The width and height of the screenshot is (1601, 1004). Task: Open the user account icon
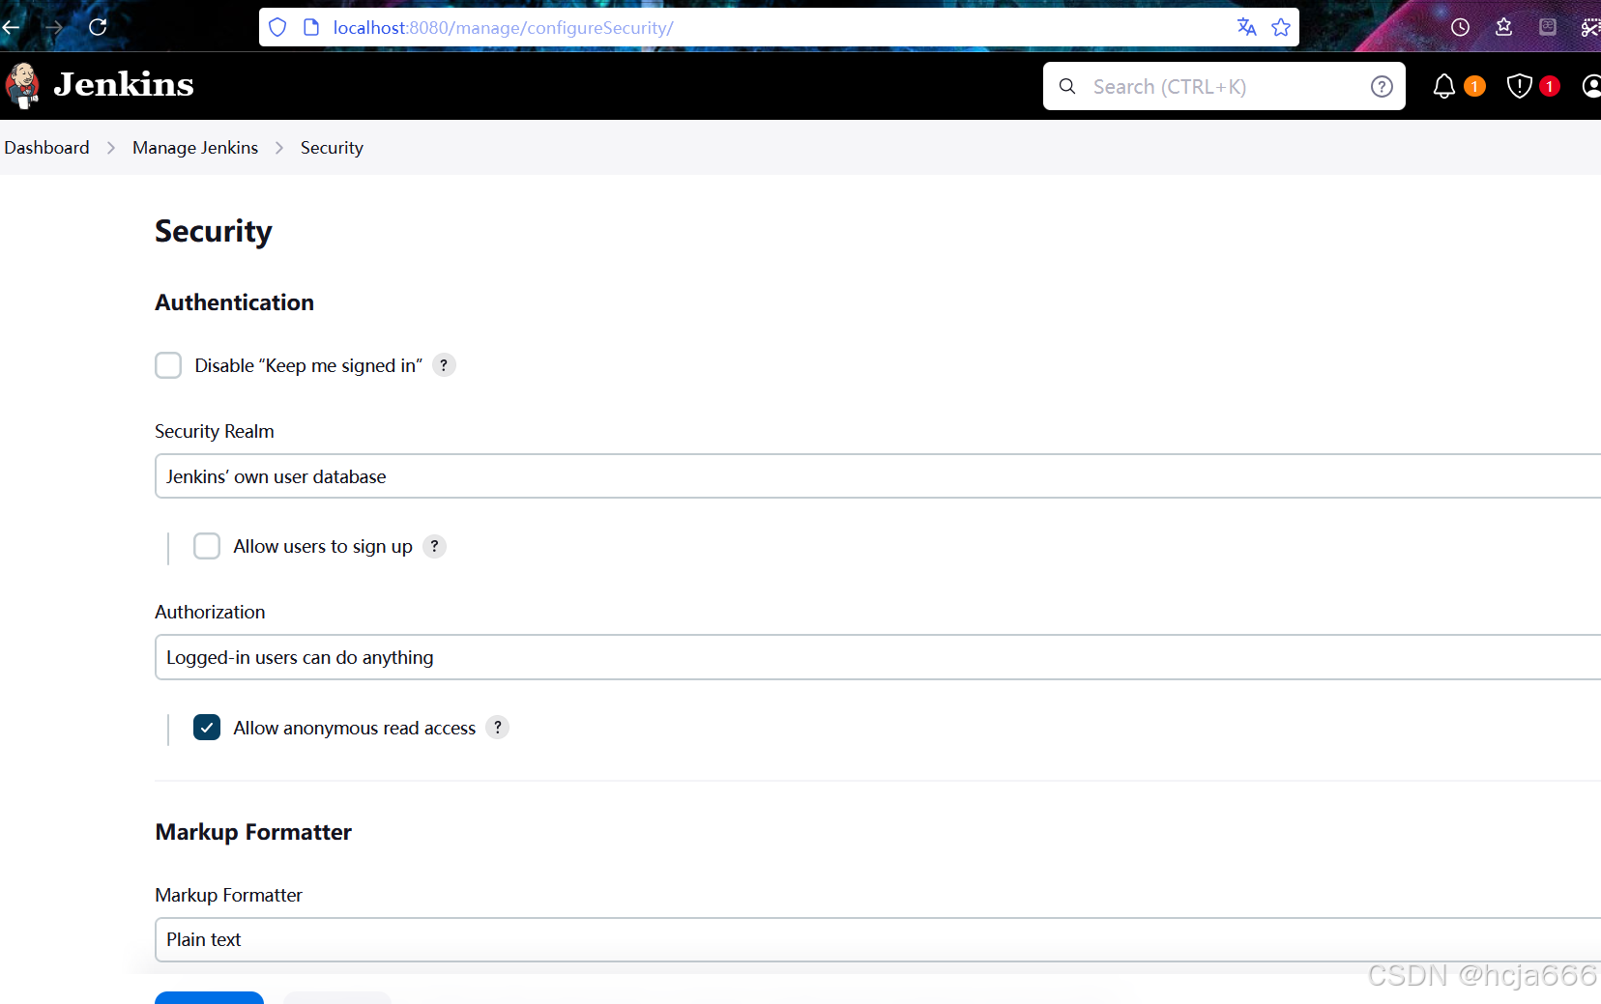coord(1591,86)
